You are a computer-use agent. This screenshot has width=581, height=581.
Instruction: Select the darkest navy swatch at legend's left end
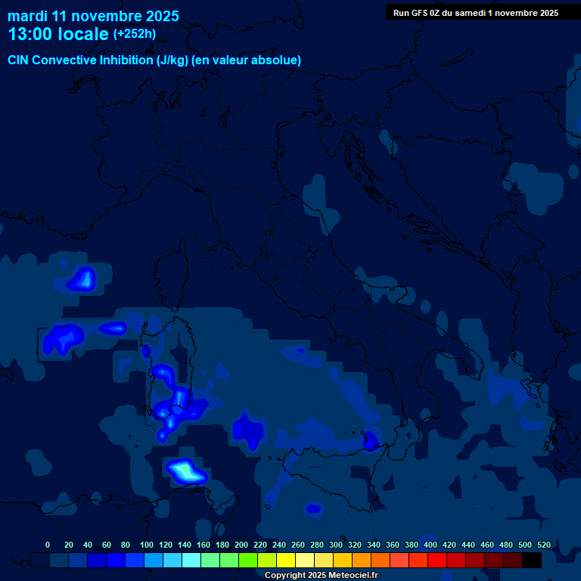tap(40, 561)
